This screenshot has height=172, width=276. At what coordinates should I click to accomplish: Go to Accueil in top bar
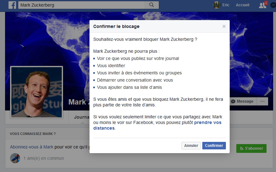pos(242,5)
